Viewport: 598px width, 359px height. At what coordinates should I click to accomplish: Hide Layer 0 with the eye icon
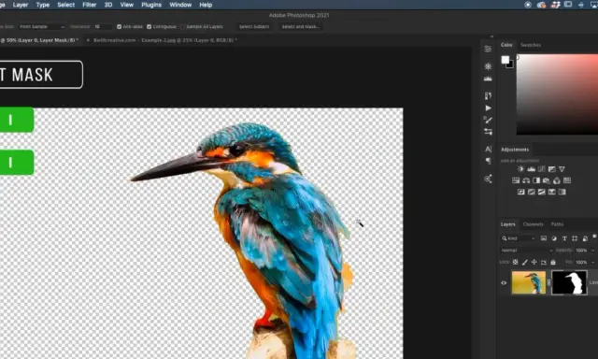pos(504,282)
